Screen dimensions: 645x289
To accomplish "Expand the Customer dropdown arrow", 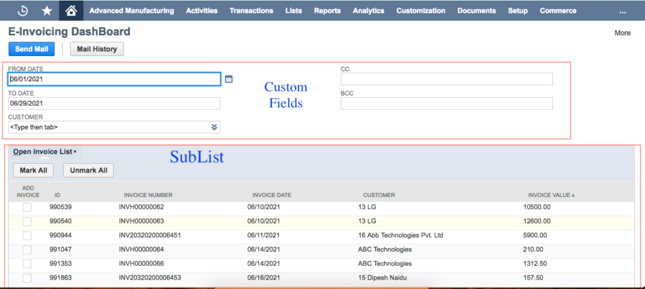I will [214, 127].
